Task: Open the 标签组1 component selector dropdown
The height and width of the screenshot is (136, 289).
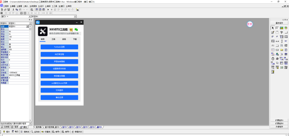Action: click(x=75, y=17)
